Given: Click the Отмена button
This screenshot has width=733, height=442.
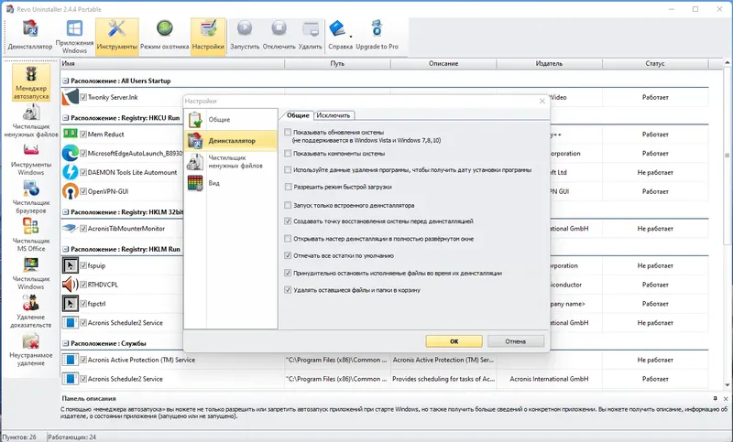Looking at the screenshot, I should click(516, 341).
